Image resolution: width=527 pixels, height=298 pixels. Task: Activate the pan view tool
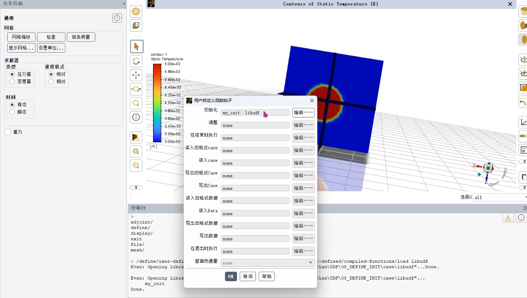coord(136,75)
